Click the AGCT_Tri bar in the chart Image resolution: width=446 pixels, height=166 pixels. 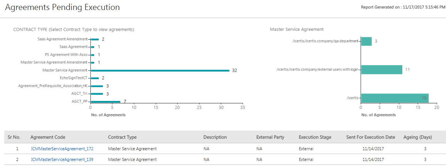97,94
